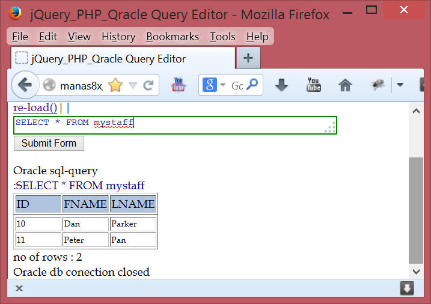Open the Downloads arrow icon
The image size is (431, 304).
click(x=281, y=85)
